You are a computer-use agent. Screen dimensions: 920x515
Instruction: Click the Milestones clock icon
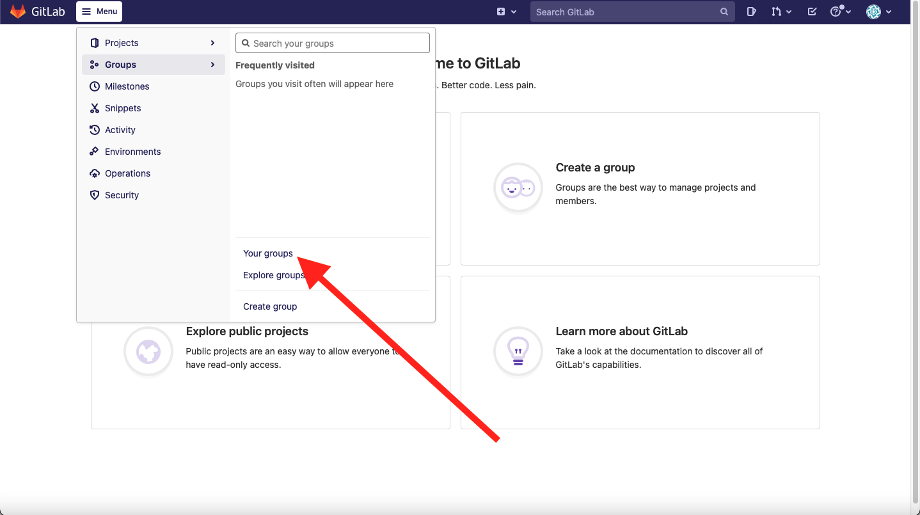[95, 86]
